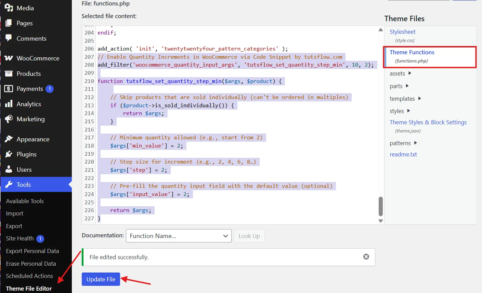Expand the patterns folder

pyautogui.click(x=403, y=143)
